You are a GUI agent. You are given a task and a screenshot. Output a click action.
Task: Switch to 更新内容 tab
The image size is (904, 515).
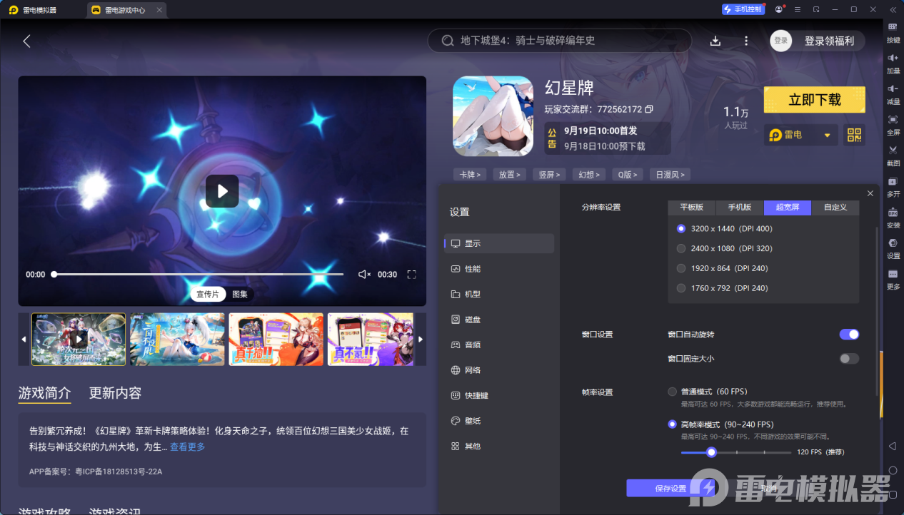[x=115, y=393]
